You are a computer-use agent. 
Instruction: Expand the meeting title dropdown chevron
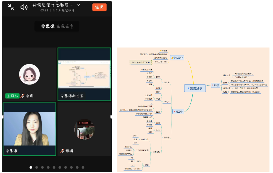[78, 5]
